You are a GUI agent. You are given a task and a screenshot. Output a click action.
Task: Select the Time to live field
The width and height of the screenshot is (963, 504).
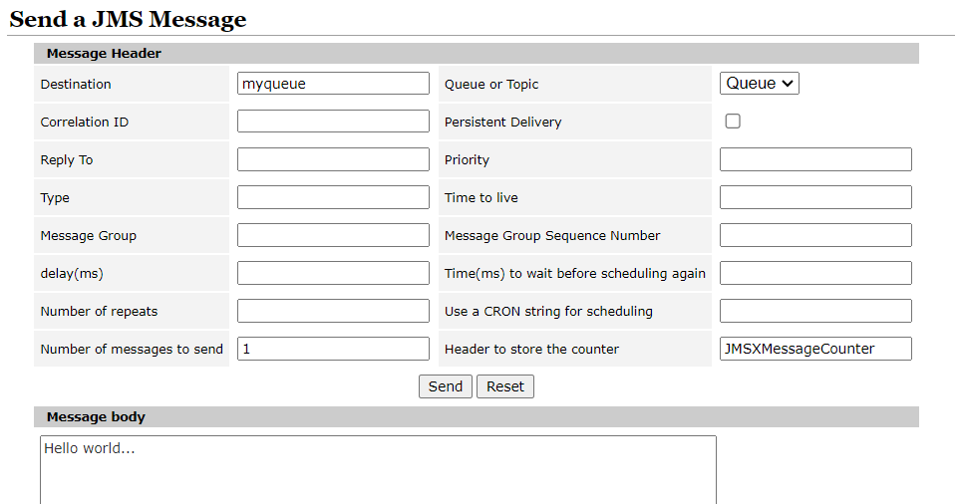(815, 197)
